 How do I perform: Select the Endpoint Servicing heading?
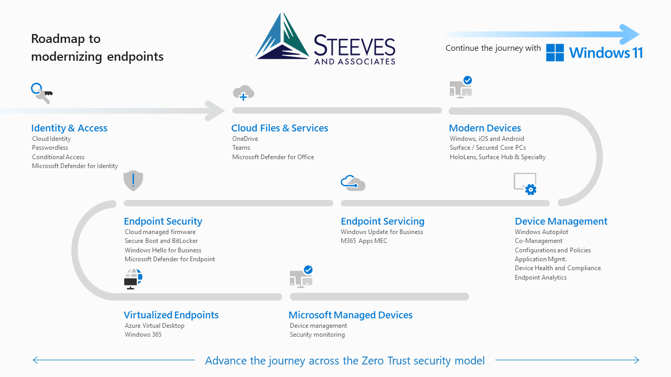tap(383, 221)
